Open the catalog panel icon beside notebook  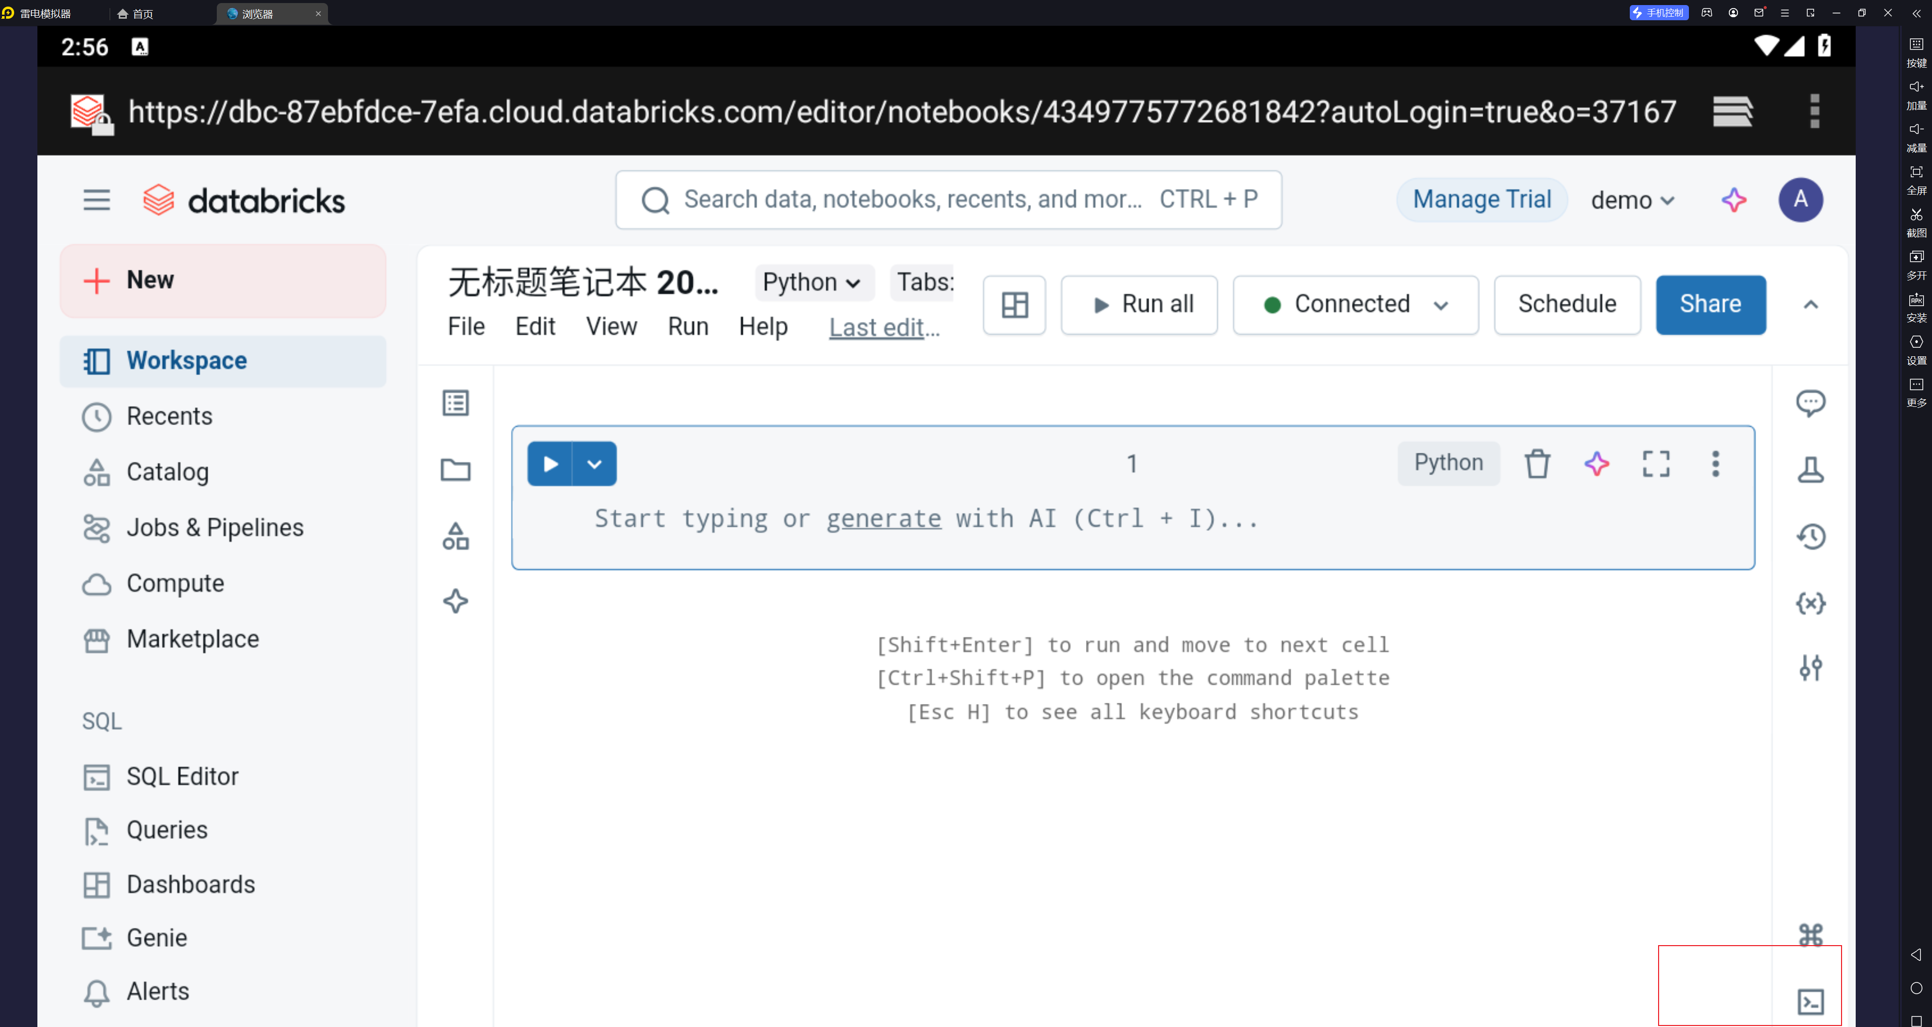(x=455, y=536)
